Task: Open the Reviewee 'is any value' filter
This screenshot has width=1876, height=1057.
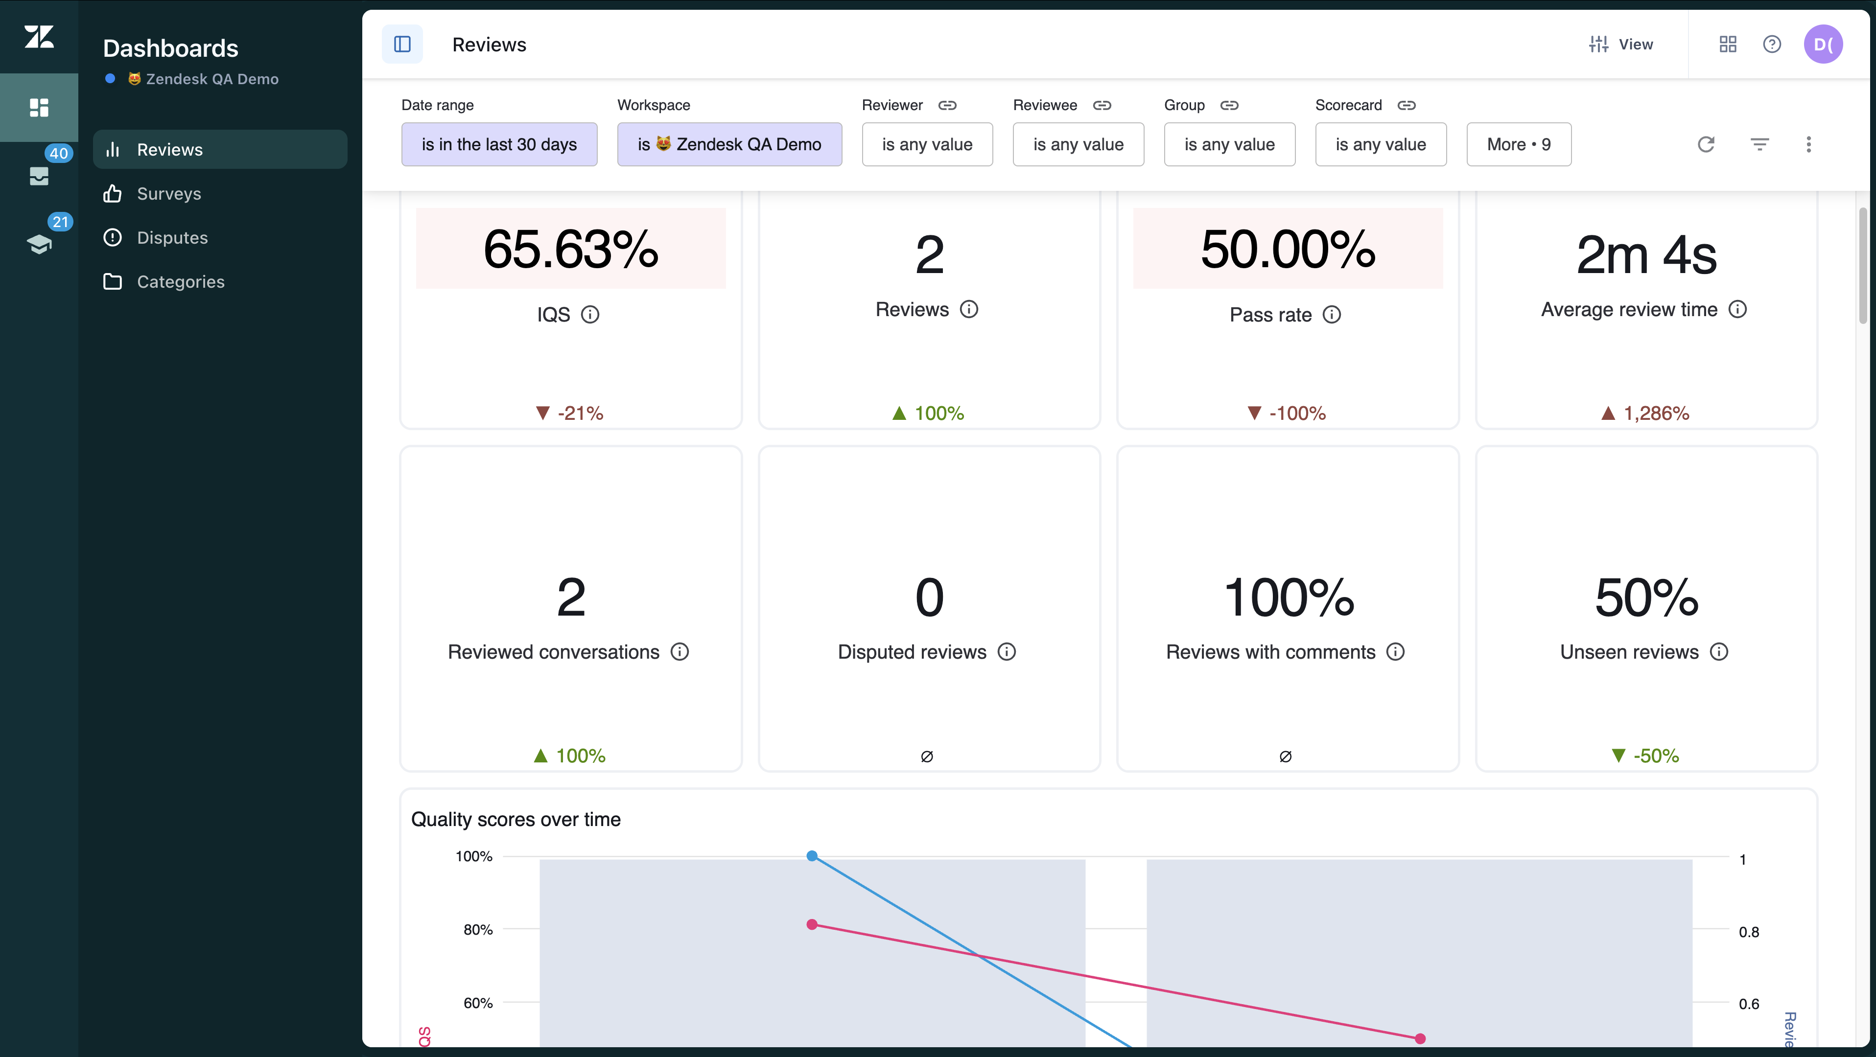Action: [x=1078, y=144]
